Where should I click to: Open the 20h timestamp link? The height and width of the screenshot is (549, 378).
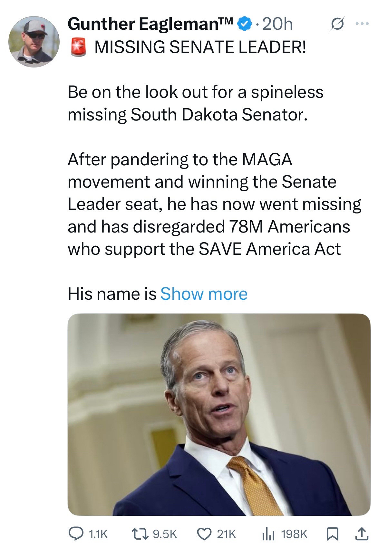coord(277,24)
